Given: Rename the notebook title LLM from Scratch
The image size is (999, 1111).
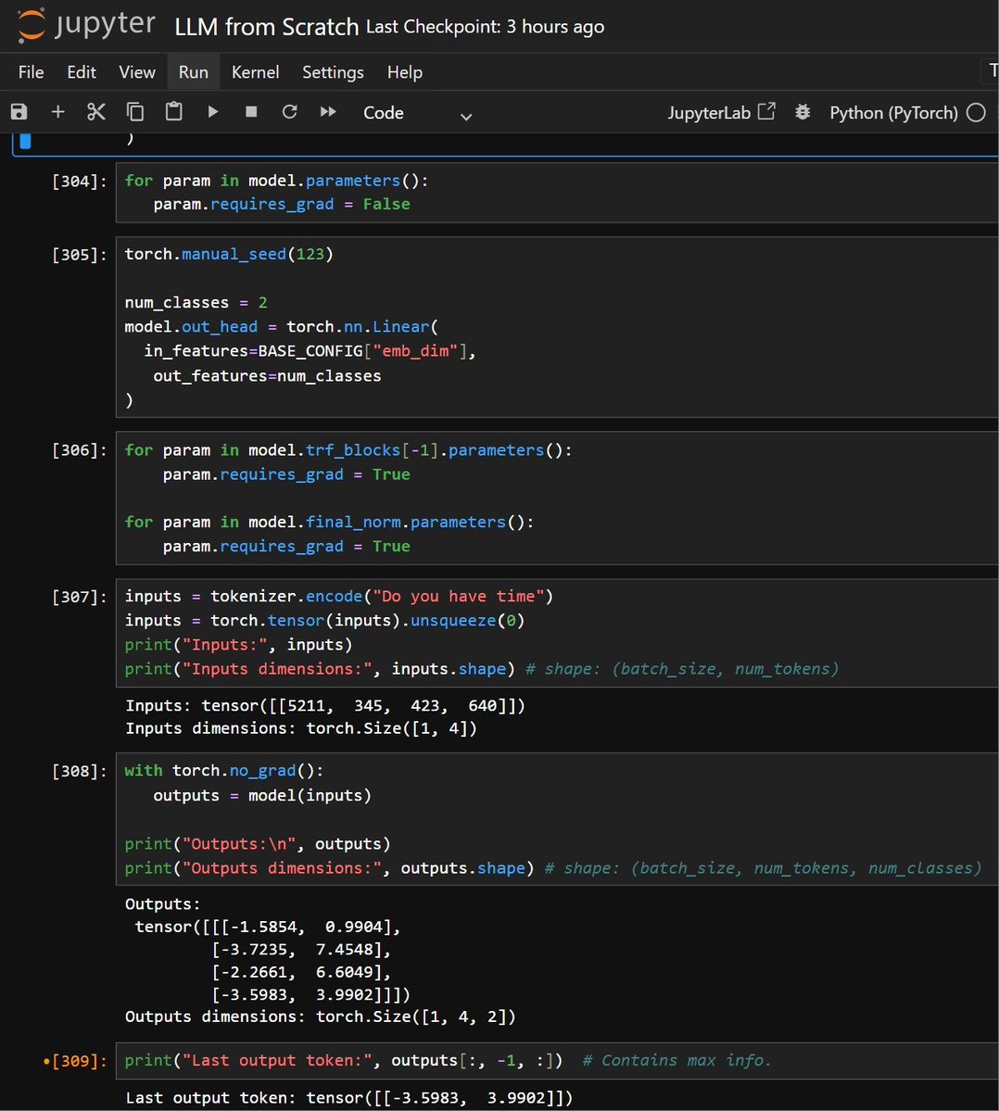Looking at the screenshot, I should [x=266, y=27].
